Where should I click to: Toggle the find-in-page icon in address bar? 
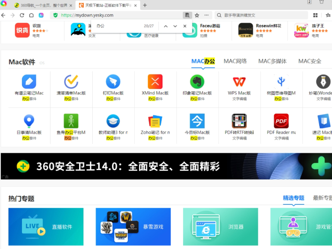pos(187,15)
